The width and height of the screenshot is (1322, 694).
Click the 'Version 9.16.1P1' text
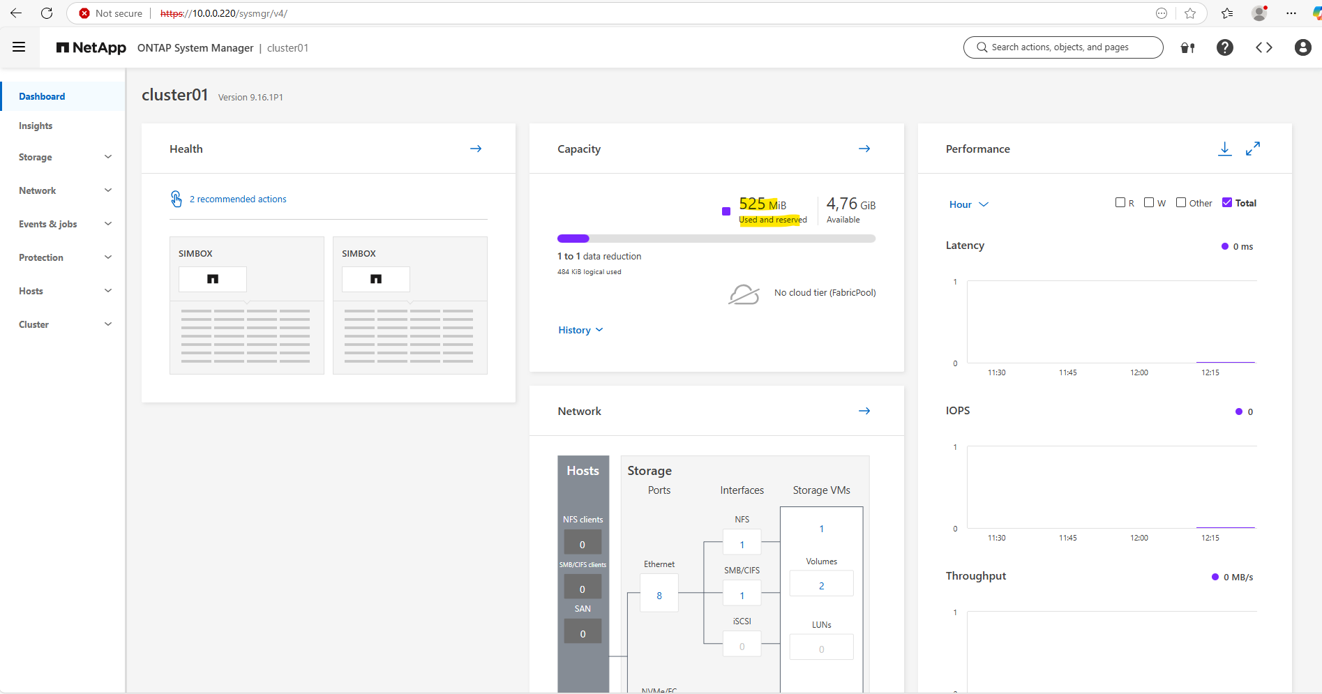point(250,97)
